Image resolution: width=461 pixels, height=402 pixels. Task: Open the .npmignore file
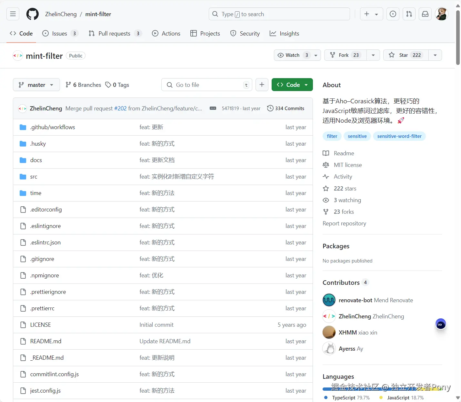tap(45, 275)
